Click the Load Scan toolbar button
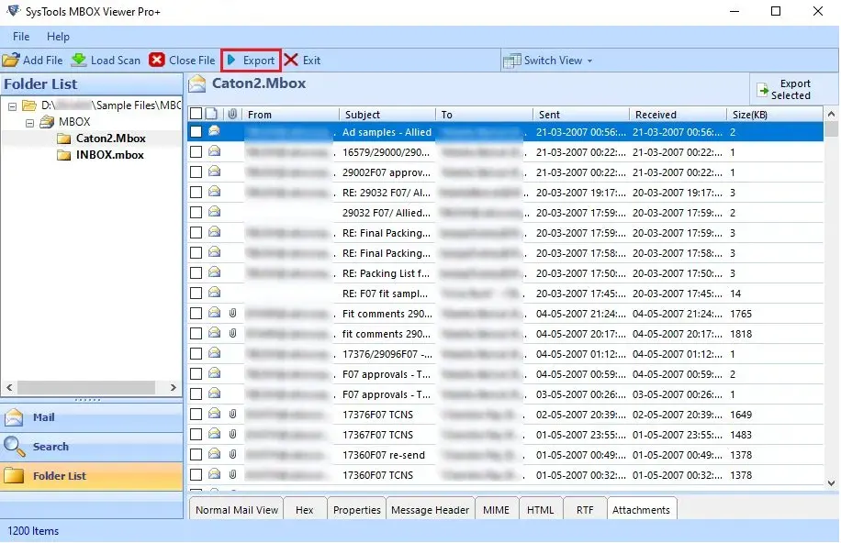 106,60
